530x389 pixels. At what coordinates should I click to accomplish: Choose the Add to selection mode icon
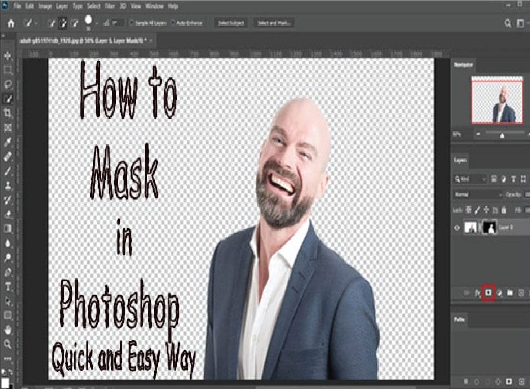[63, 23]
